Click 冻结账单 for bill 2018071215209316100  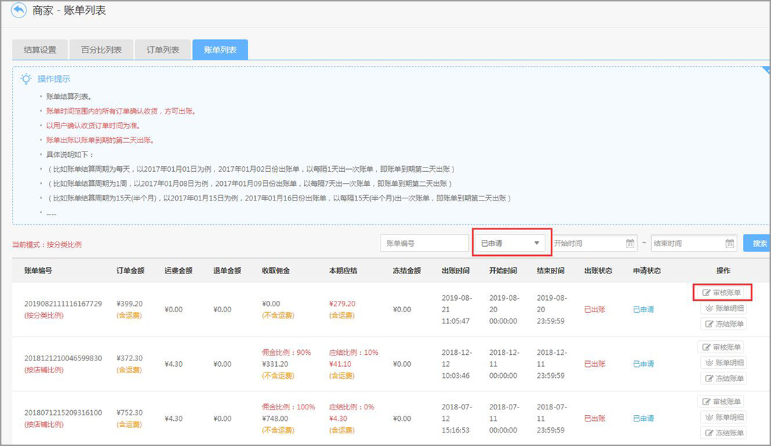point(722,433)
